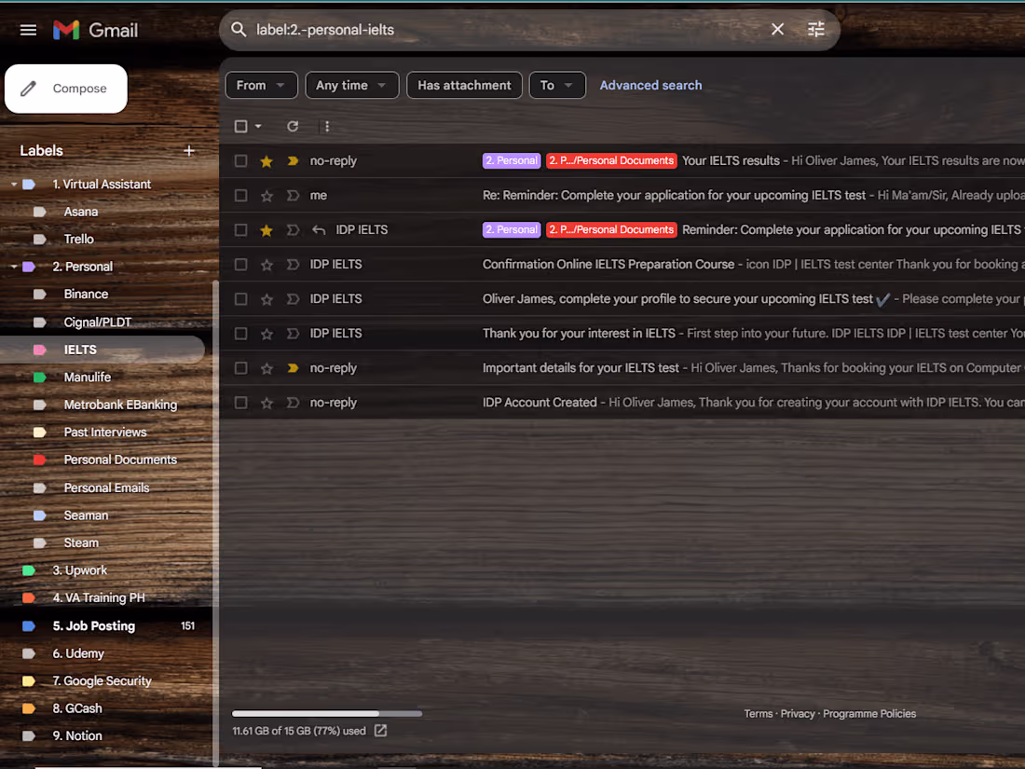Click the Gmail logo
The width and height of the screenshot is (1025, 769).
[95, 29]
